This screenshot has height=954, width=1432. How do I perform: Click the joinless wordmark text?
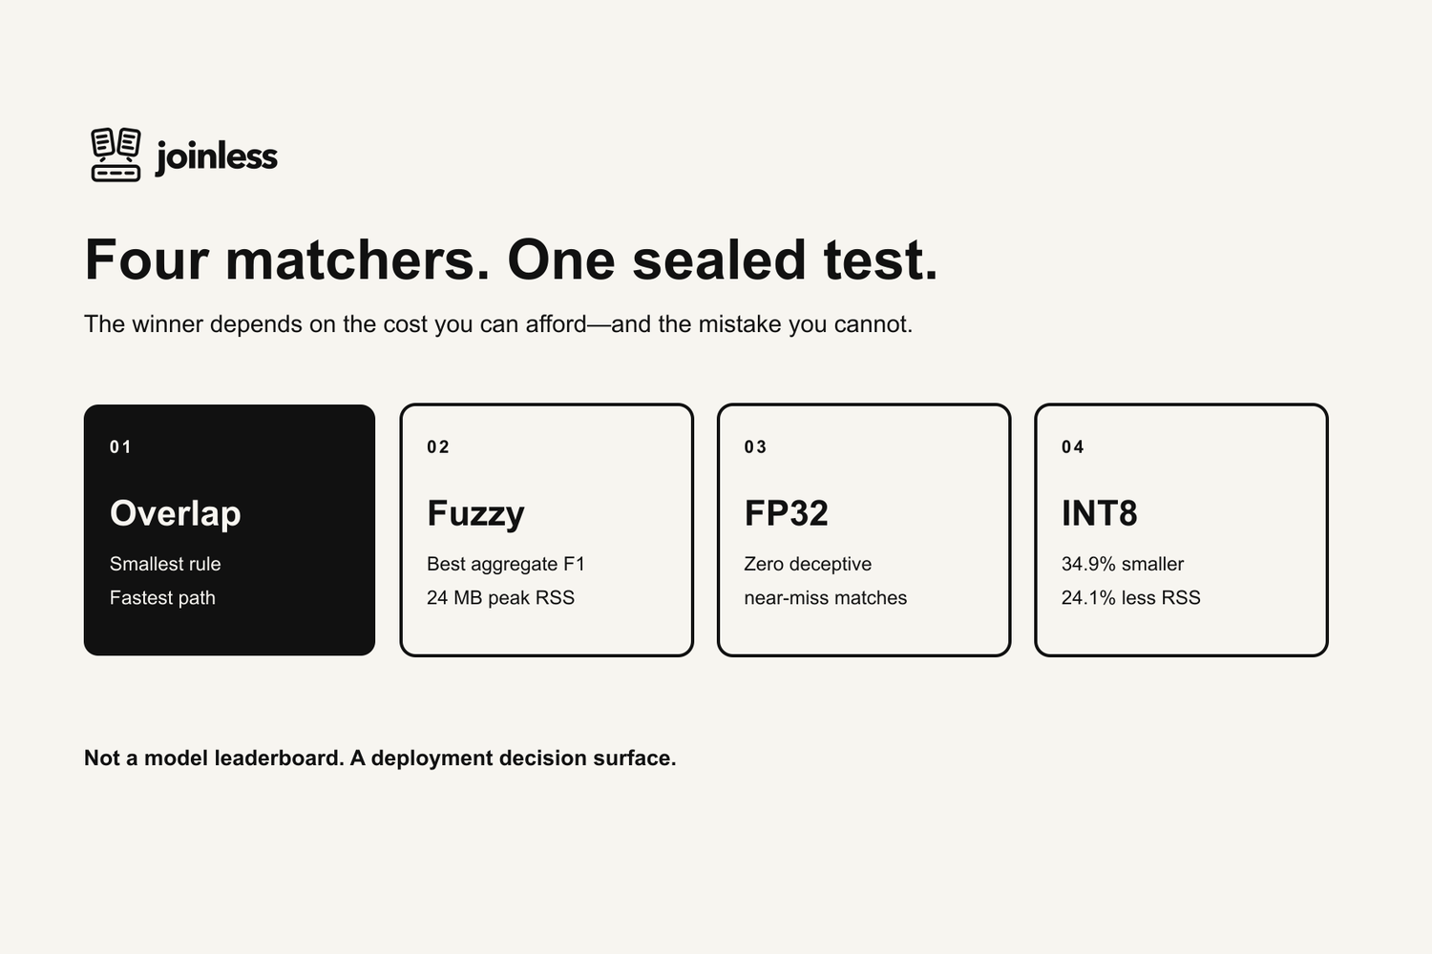217,156
